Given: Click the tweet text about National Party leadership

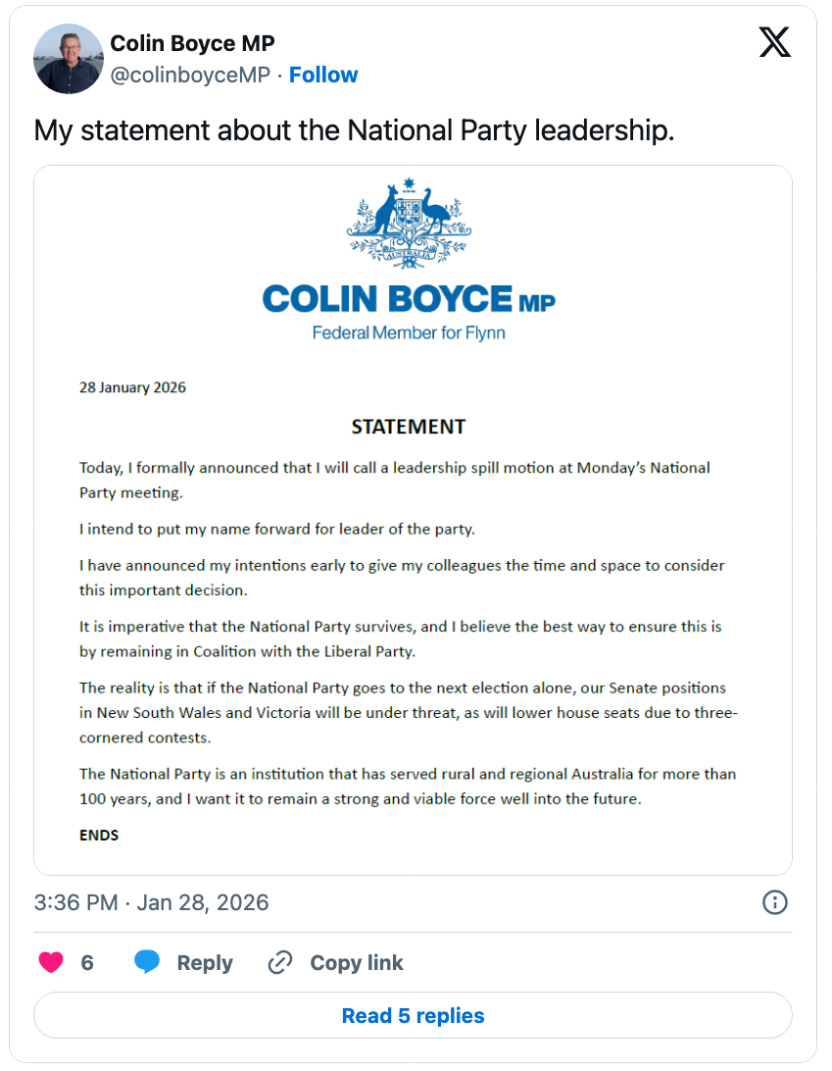Looking at the screenshot, I should 354,130.
